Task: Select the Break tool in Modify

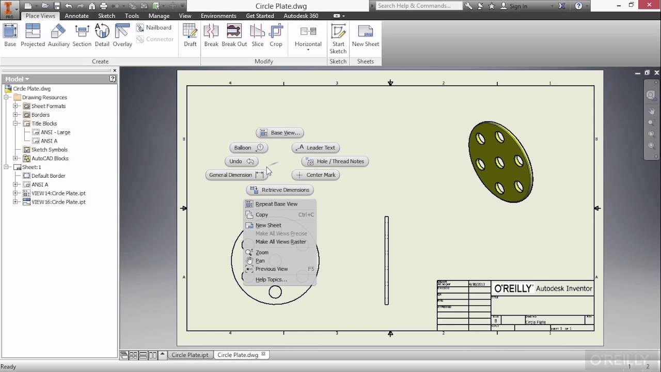Action: [211, 35]
